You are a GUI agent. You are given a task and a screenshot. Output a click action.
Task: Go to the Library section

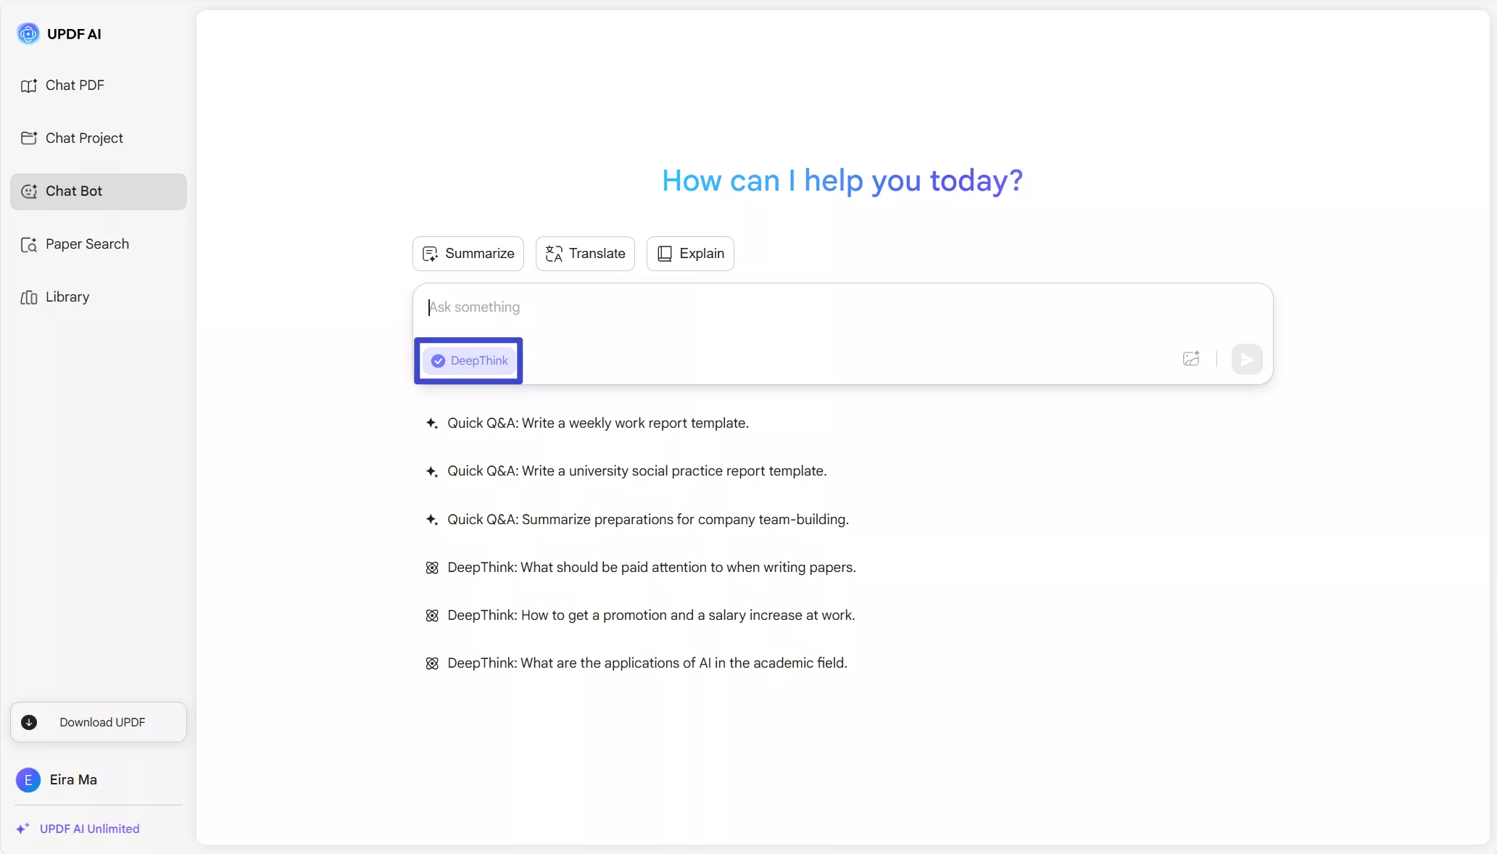pyautogui.click(x=67, y=297)
